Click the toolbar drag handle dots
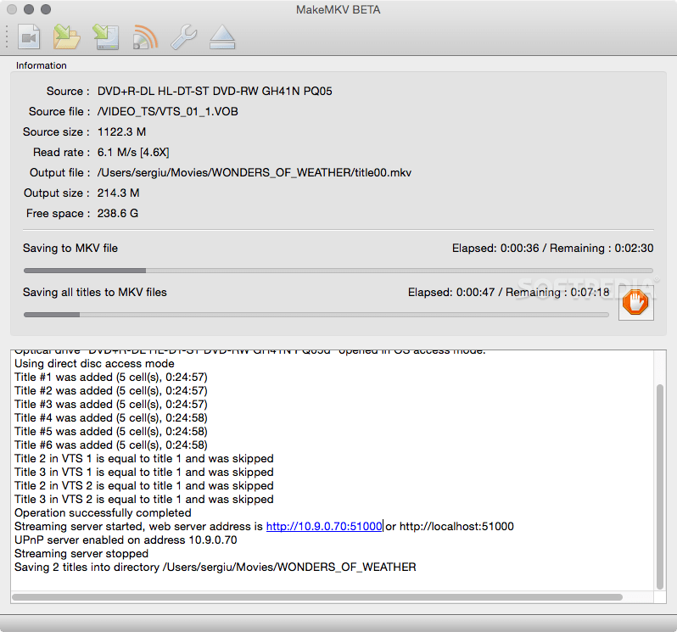Viewport: 677px width, 632px height. click(7, 37)
